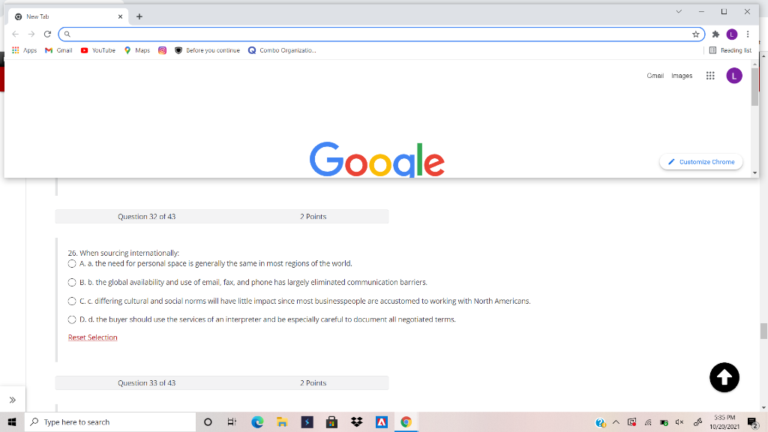Select answer option A for question 26
The width and height of the screenshot is (768, 432).
point(72,263)
